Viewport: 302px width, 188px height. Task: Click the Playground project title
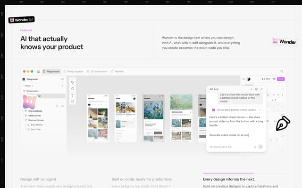[32, 79]
